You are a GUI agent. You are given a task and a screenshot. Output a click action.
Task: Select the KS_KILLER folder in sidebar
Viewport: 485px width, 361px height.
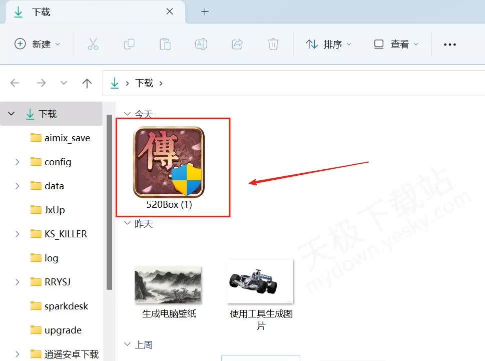[x=66, y=234]
